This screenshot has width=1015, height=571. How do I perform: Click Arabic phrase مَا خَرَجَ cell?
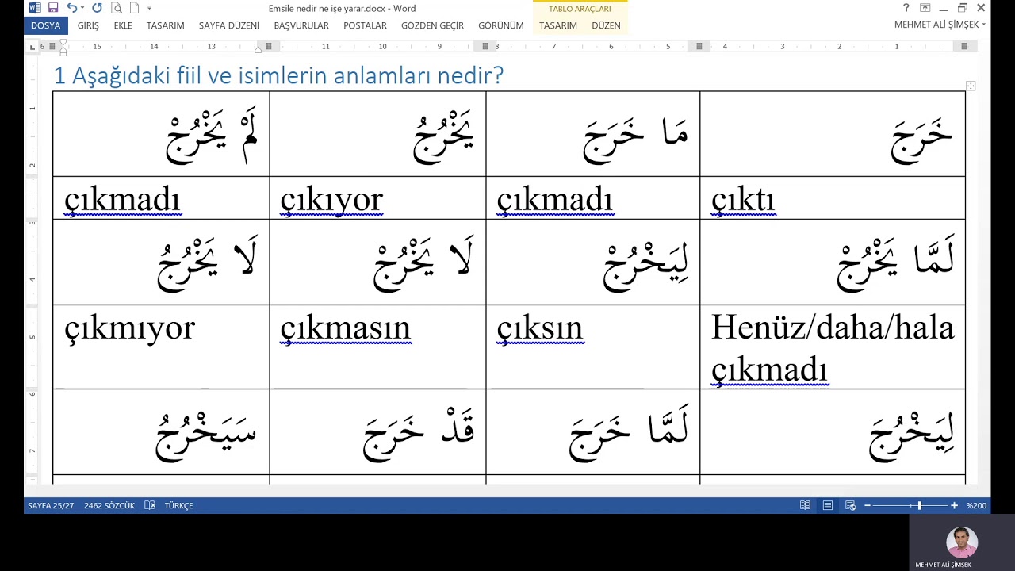pyautogui.click(x=593, y=133)
